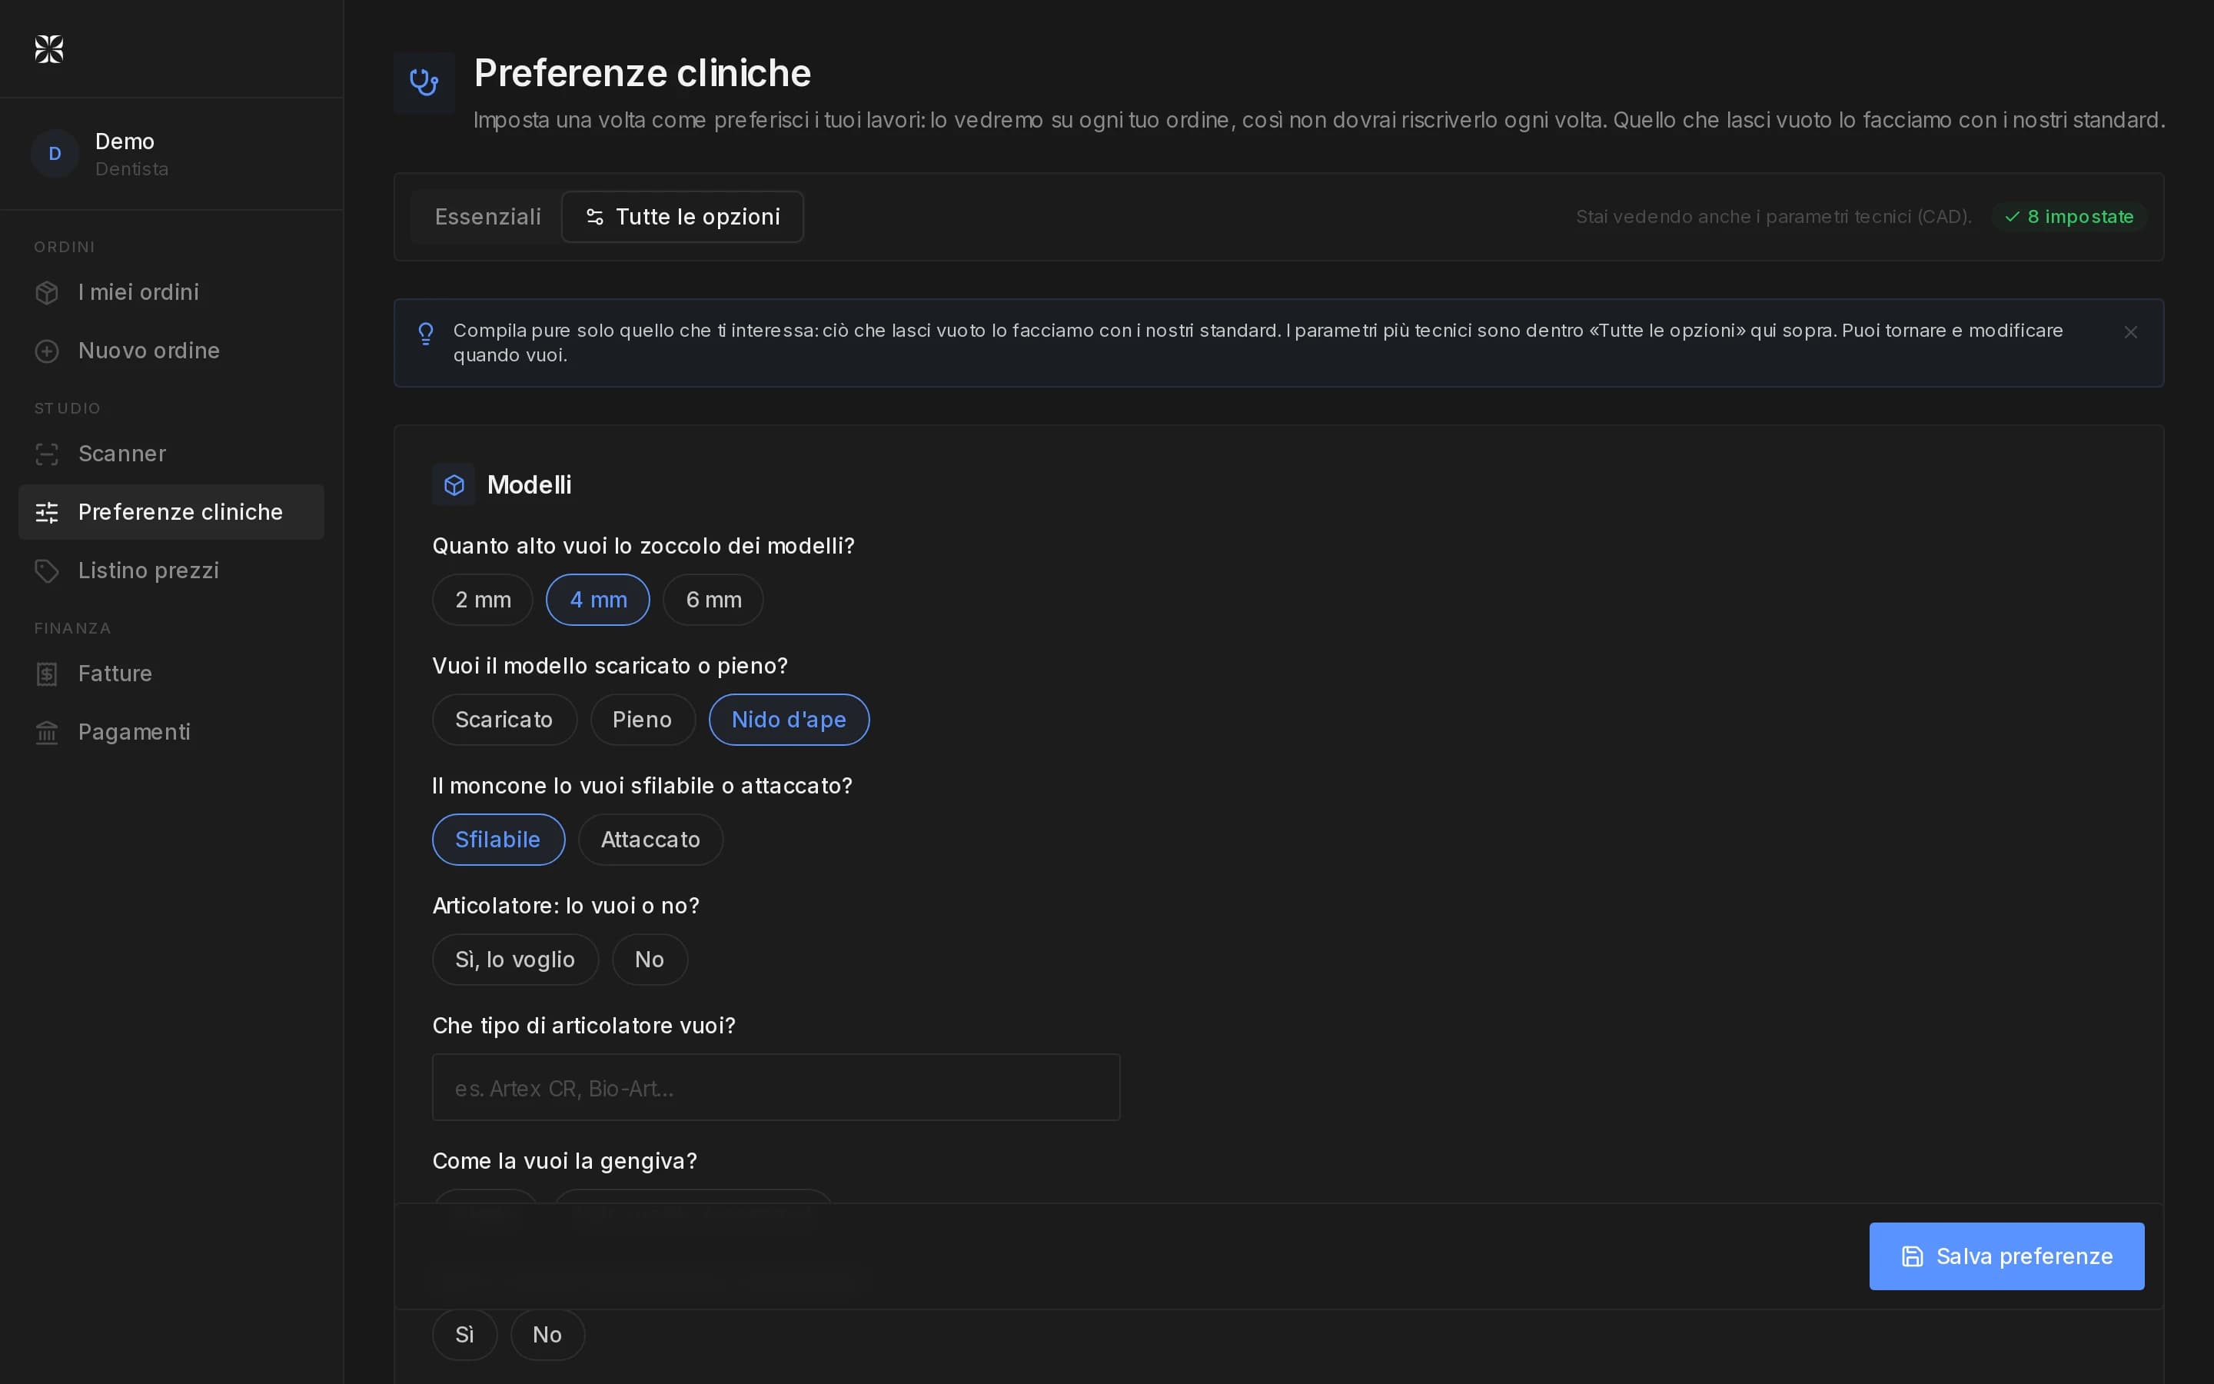Click the Modelli section heading

click(x=529, y=485)
